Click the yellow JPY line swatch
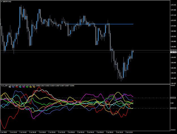Screen dimensions: 177x134 (31, 87)
